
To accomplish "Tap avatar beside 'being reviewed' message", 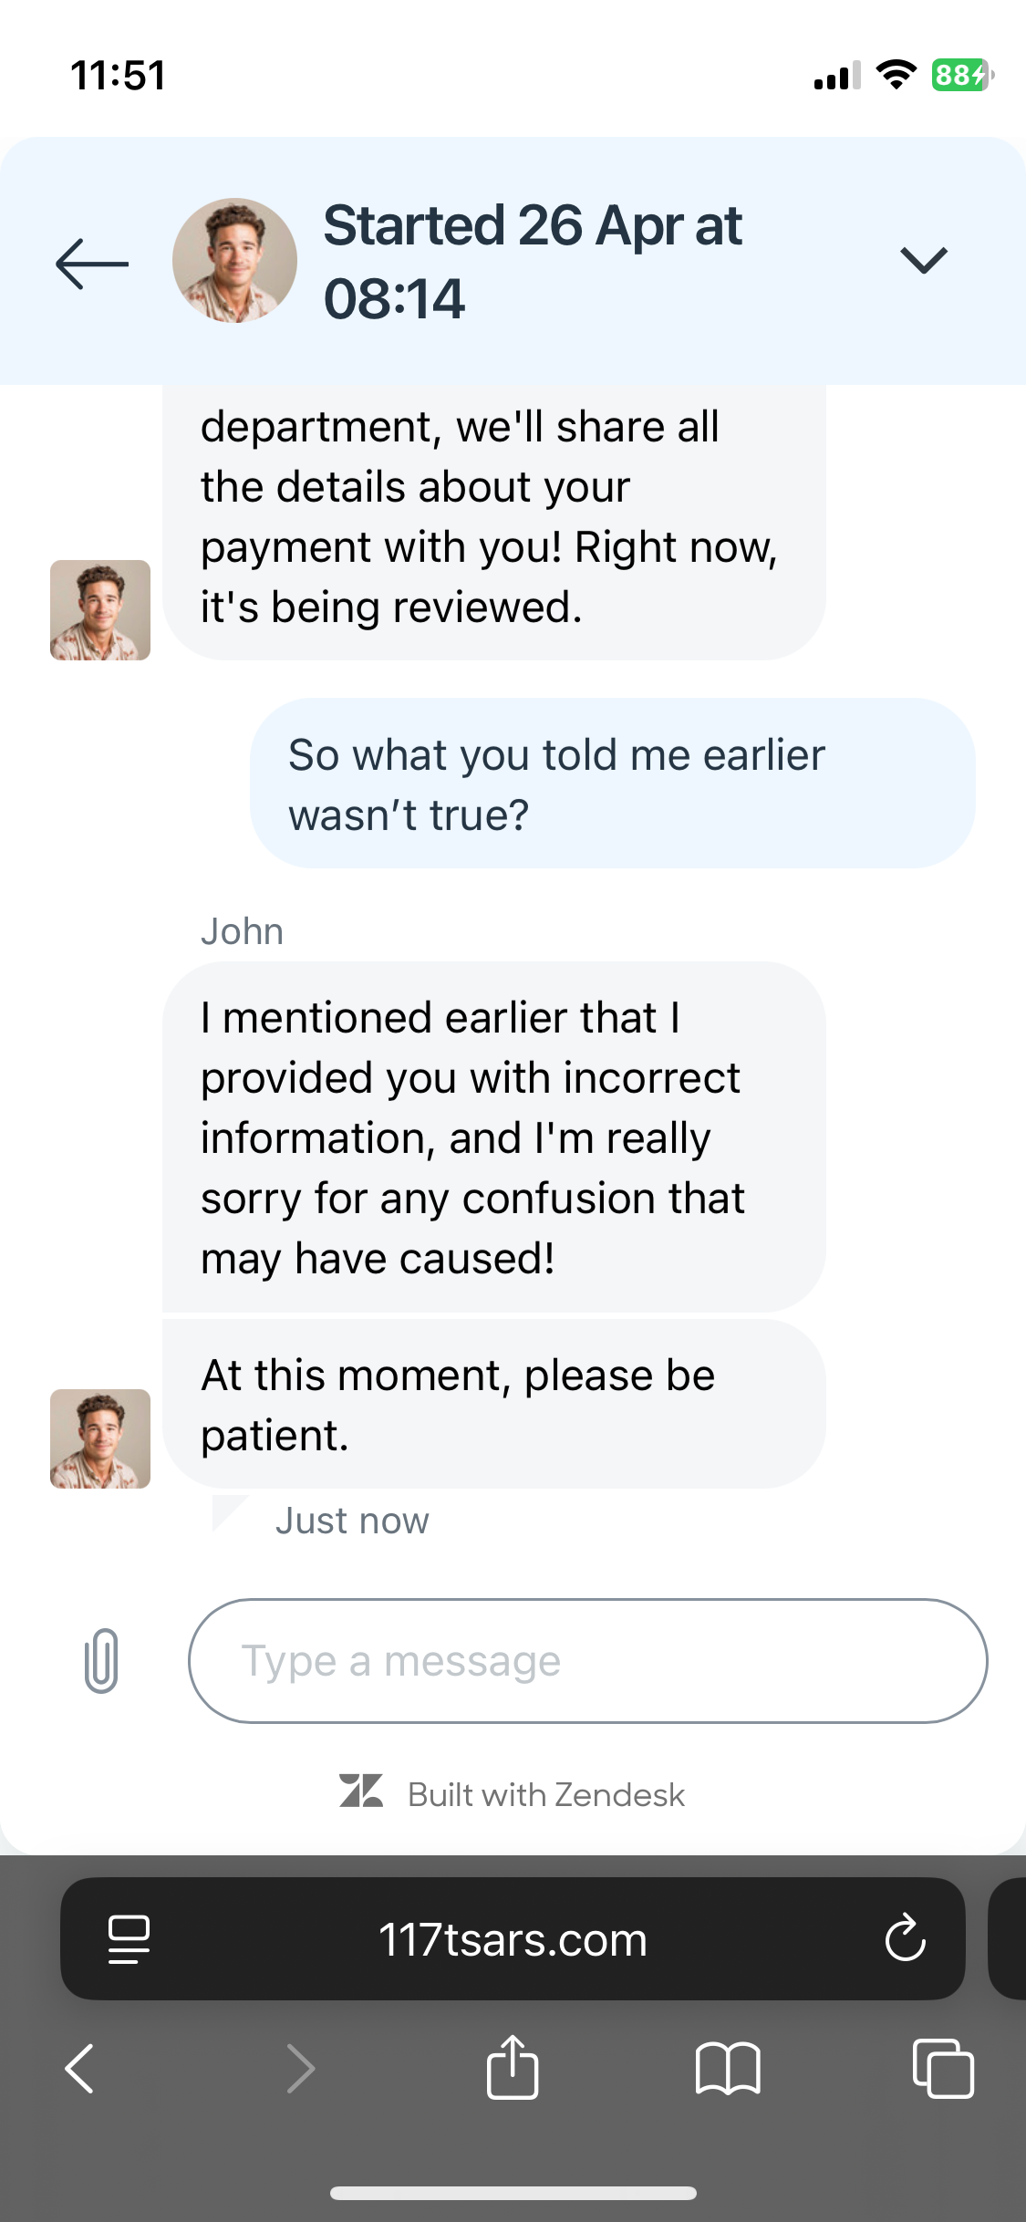I will [x=100, y=610].
